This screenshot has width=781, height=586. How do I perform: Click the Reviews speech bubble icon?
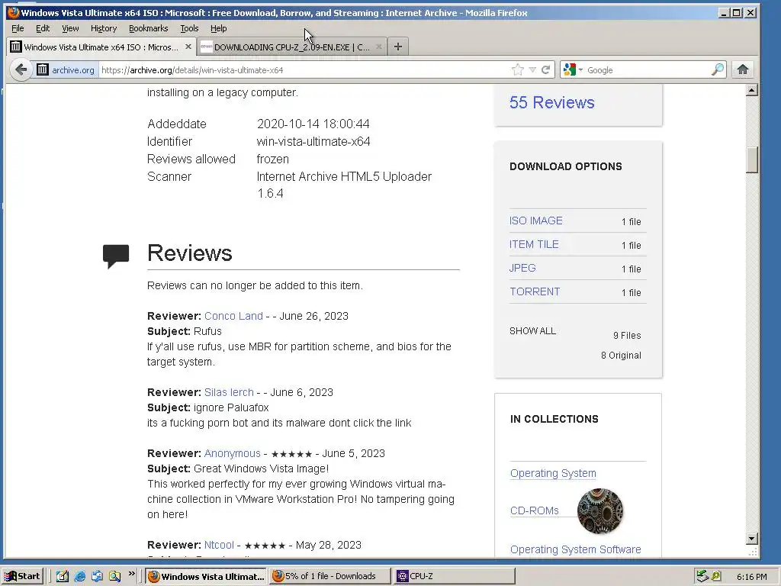(116, 256)
